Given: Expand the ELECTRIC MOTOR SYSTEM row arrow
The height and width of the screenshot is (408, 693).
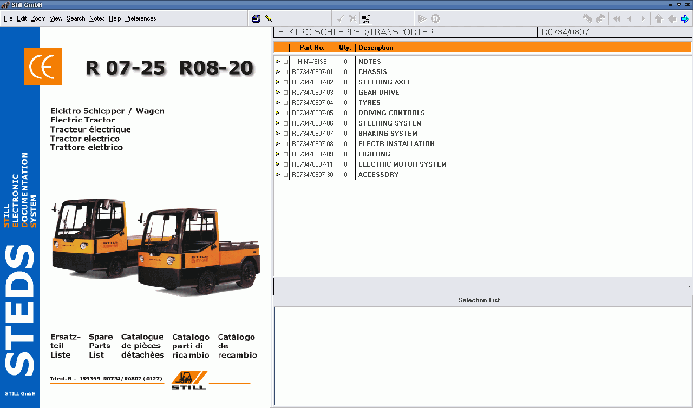Looking at the screenshot, I should point(278,164).
